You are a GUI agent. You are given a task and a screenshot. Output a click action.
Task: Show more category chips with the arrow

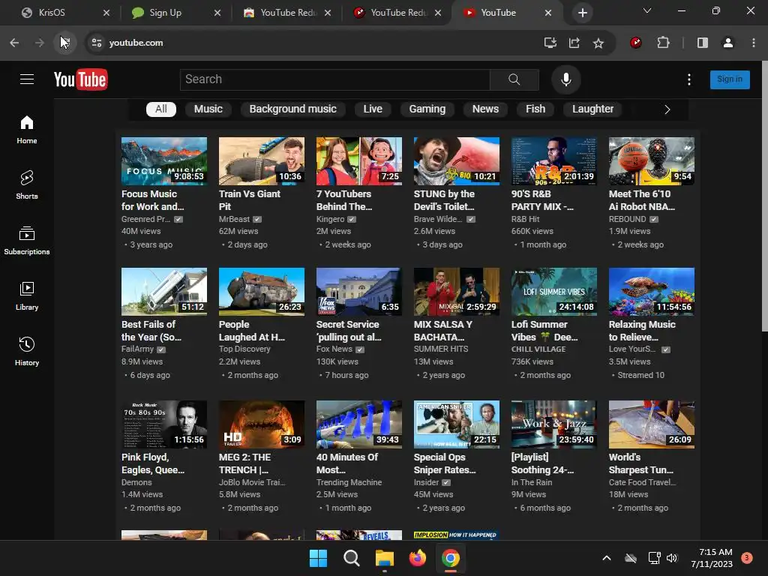[x=667, y=109]
